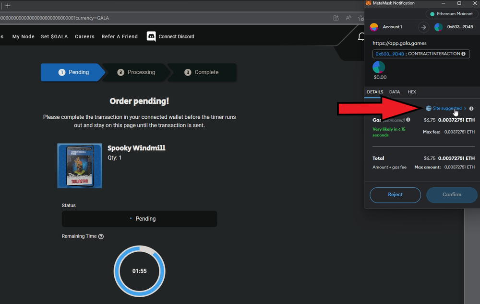Expand the Site suggested gas chevron
This screenshot has height=304, width=480.
click(x=465, y=108)
